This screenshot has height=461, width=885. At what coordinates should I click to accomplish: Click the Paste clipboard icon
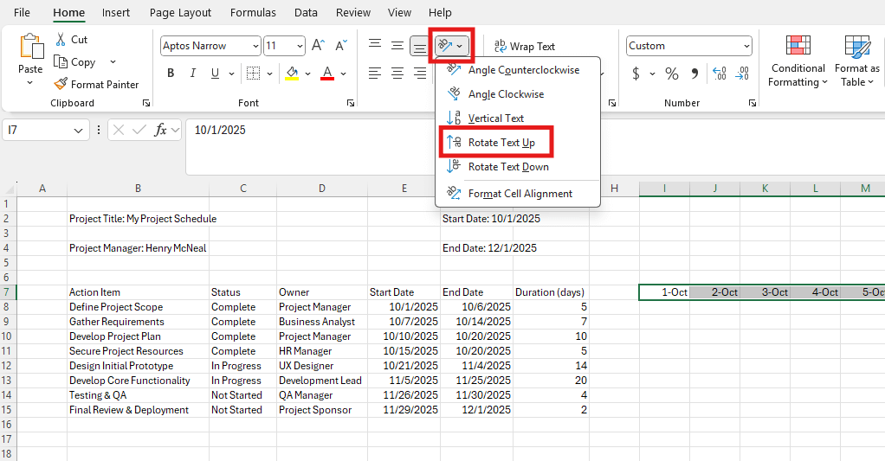(x=31, y=48)
